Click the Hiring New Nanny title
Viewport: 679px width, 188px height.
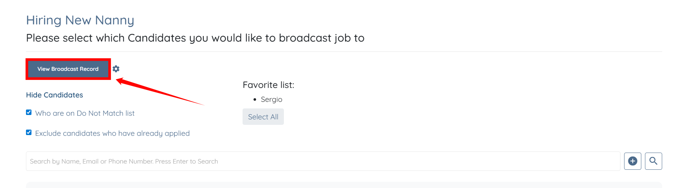(80, 20)
